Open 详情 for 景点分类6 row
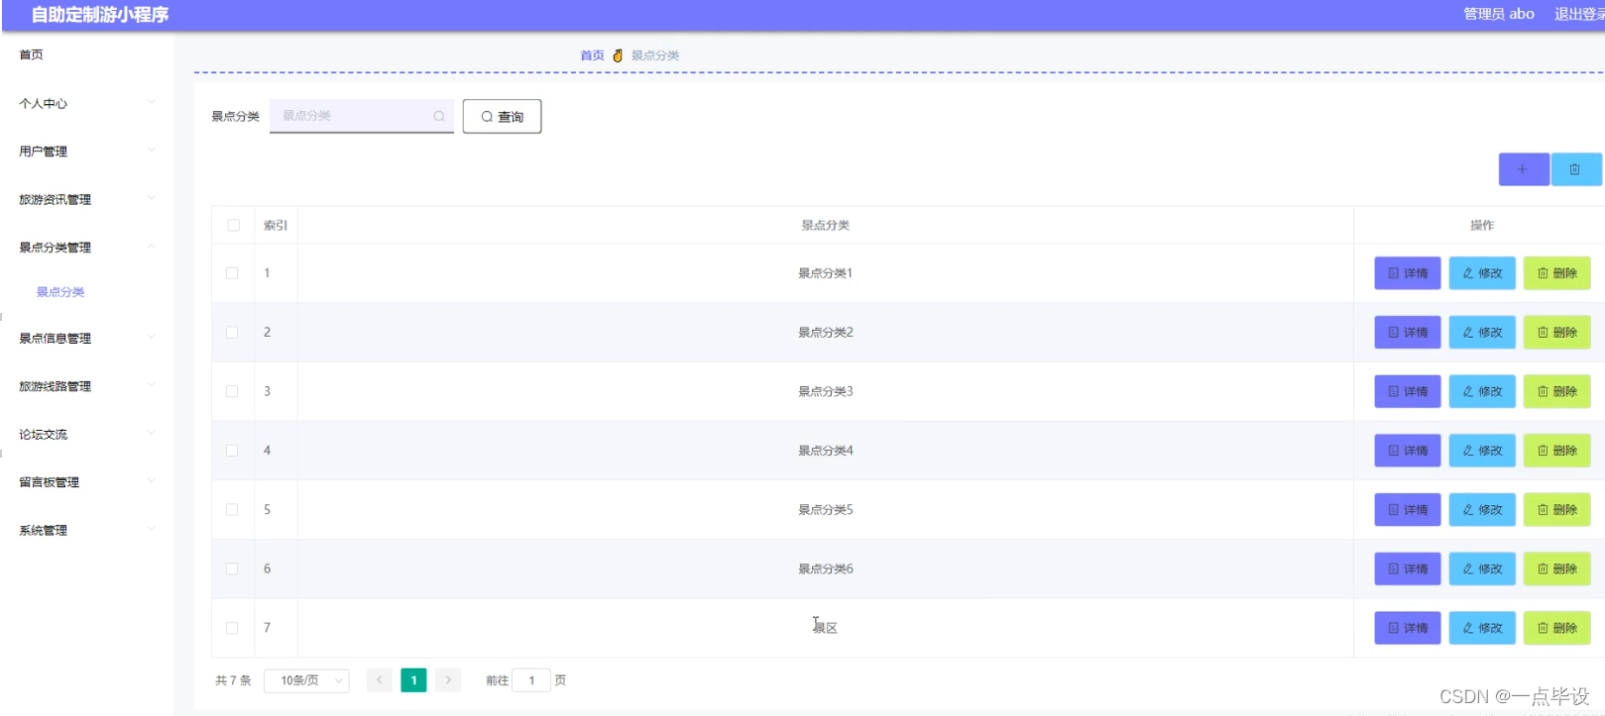The width and height of the screenshot is (1605, 716). [x=1407, y=568]
